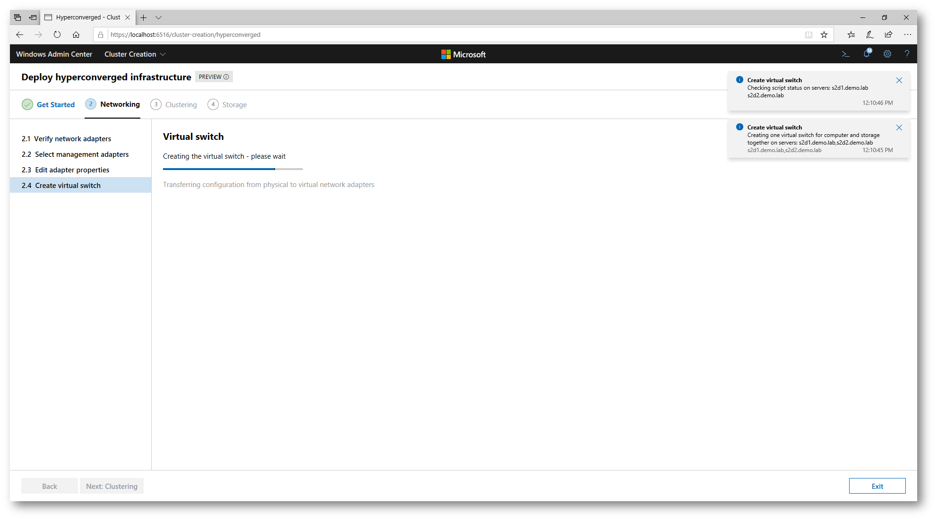Close the Hyperconverged browser tab
This screenshot has height=521, width=937.
[128, 17]
